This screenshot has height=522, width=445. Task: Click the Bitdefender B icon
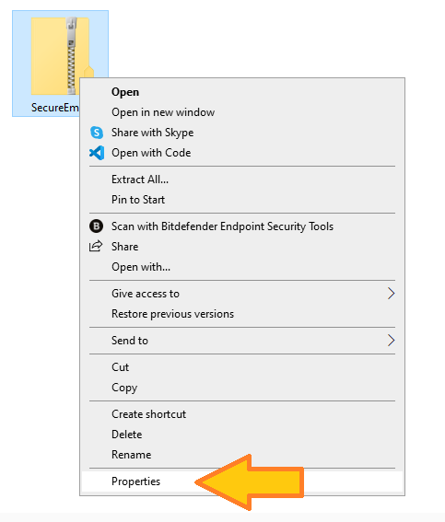[96, 226]
